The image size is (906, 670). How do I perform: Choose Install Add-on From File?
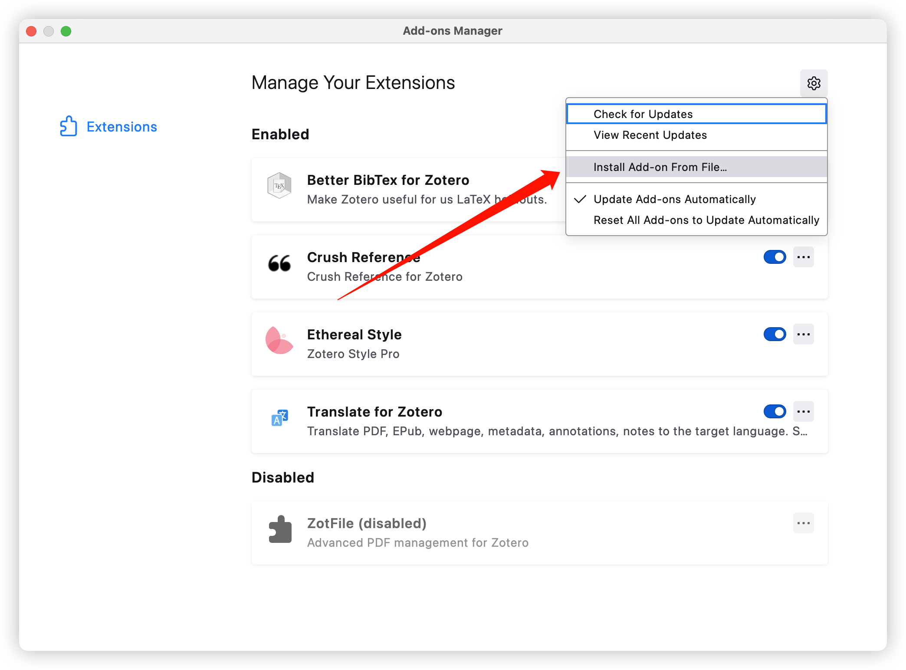(x=660, y=167)
